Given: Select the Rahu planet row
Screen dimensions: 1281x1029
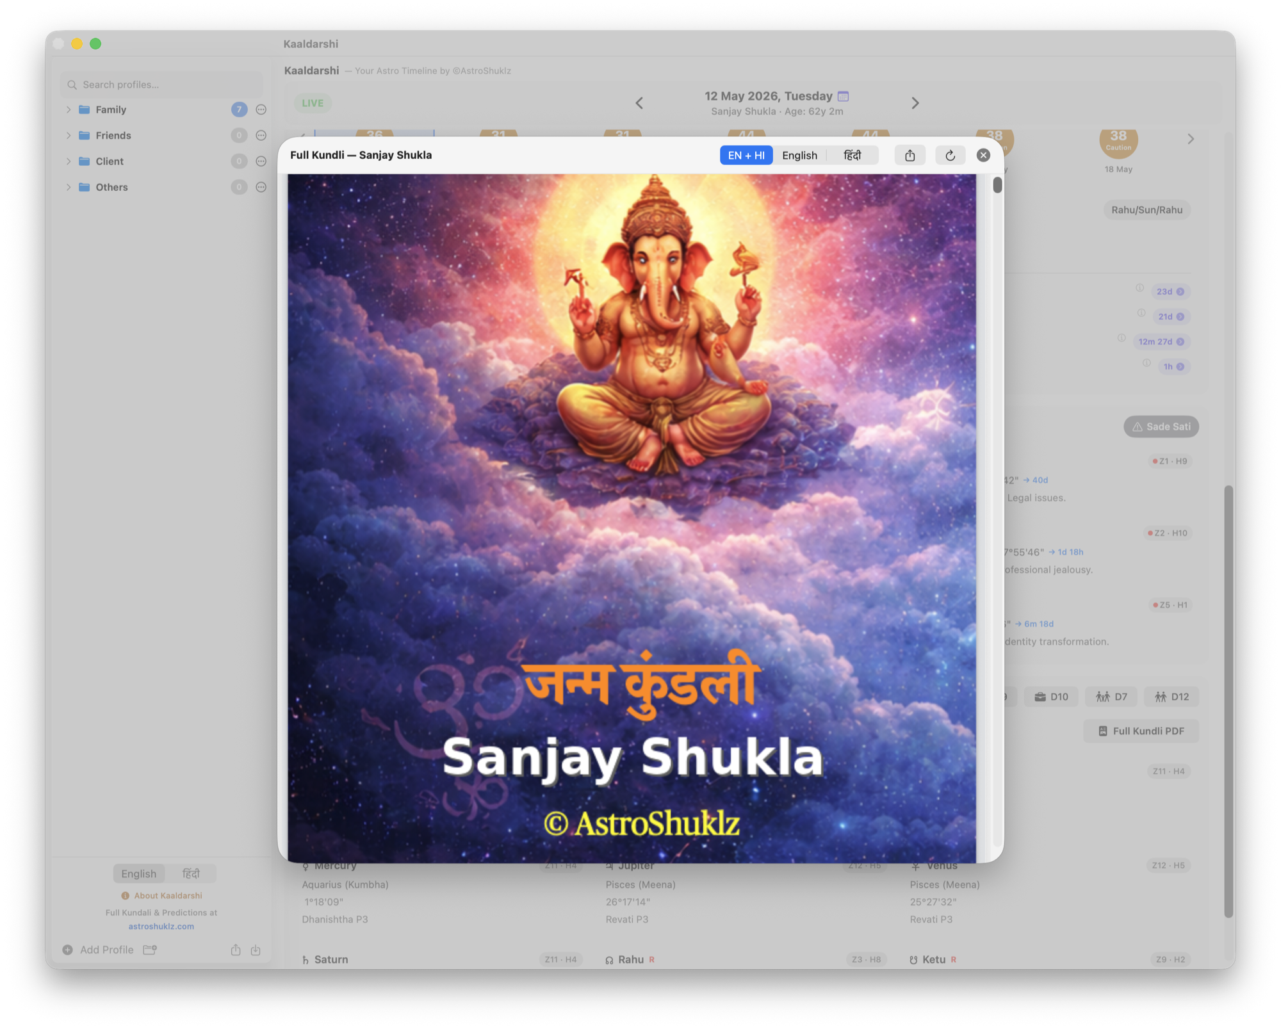Looking at the screenshot, I should (x=745, y=959).
